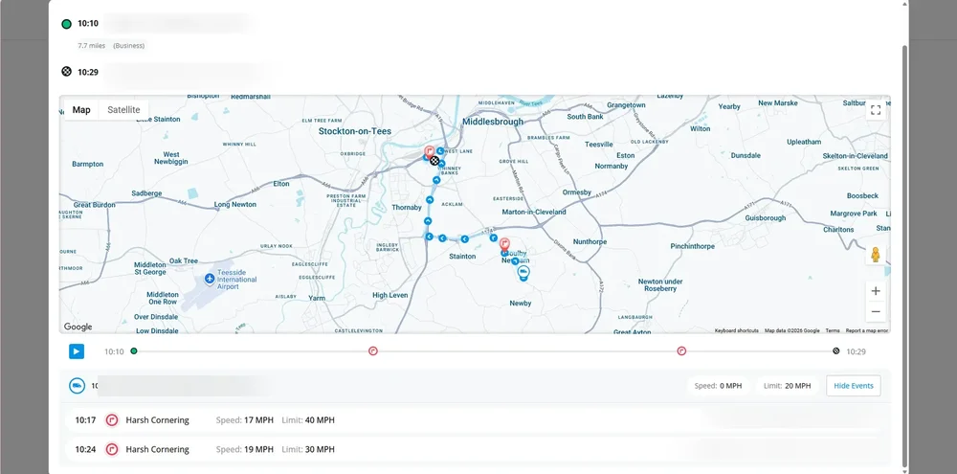This screenshot has height=474, width=957.
Task: Click the dialog vertical scrollbar
Action: coord(905,255)
